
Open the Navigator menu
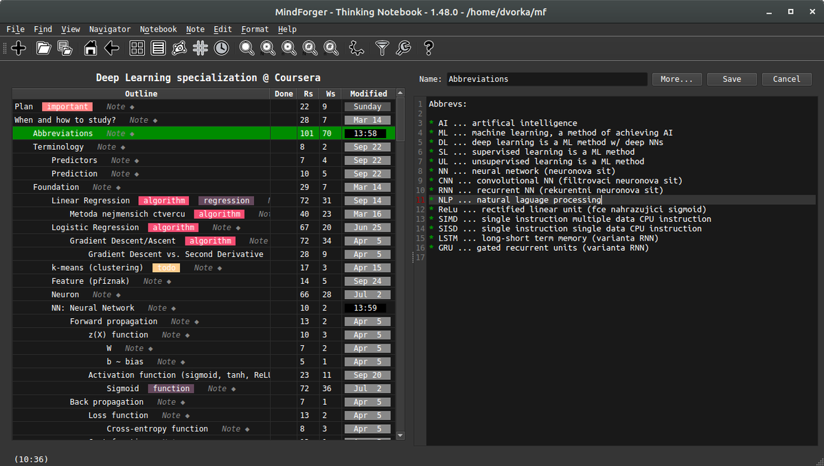[110, 30]
